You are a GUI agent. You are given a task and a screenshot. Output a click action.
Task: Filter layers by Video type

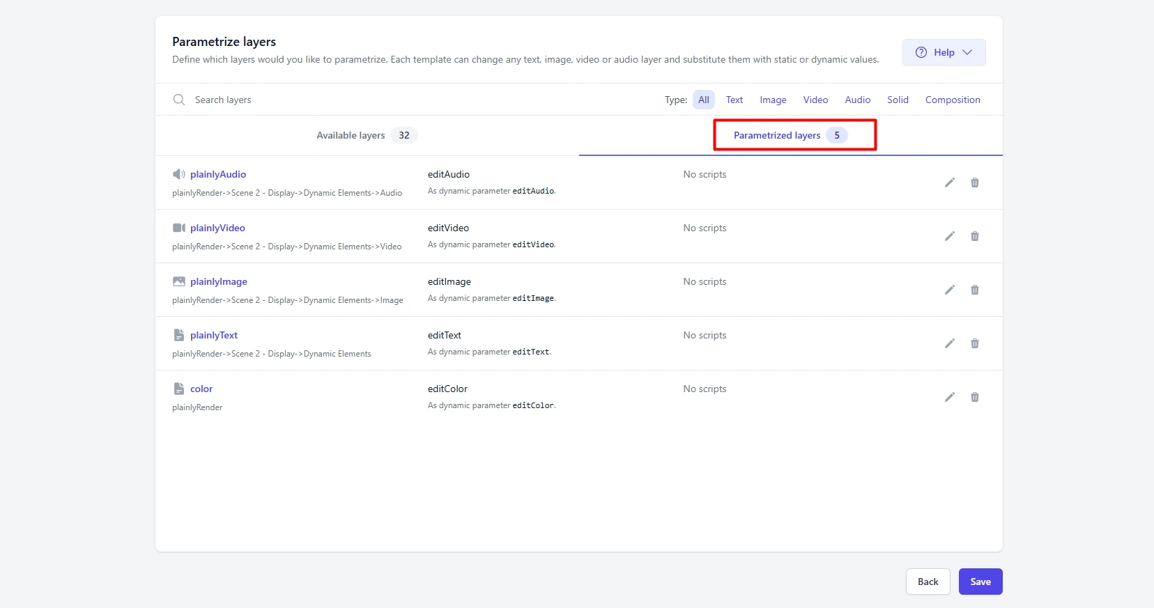(815, 100)
